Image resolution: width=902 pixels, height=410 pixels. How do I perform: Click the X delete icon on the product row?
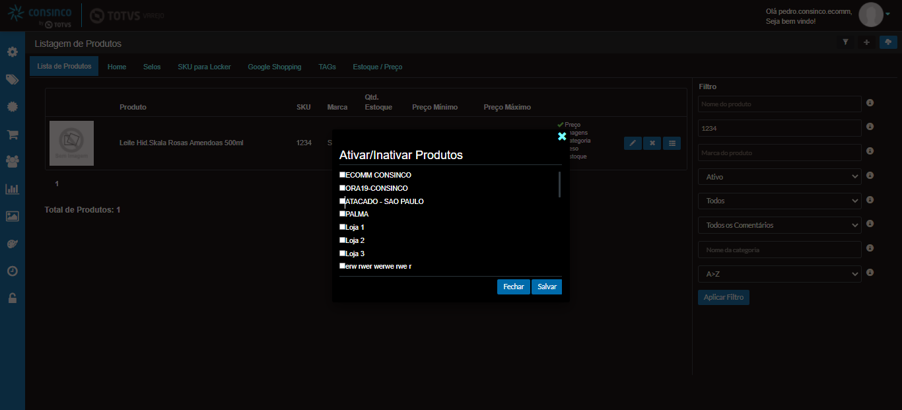point(652,143)
